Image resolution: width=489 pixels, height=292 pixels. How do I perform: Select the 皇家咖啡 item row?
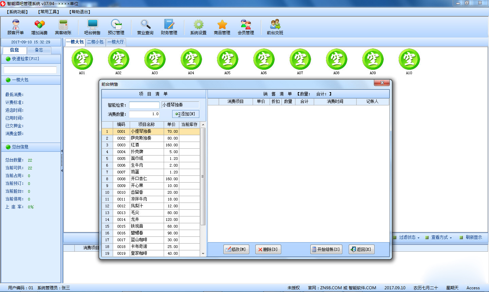(151, 253)
